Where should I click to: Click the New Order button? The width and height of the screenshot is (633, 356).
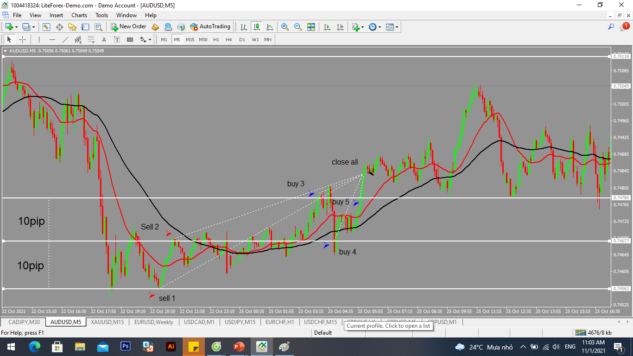point(128,27)
